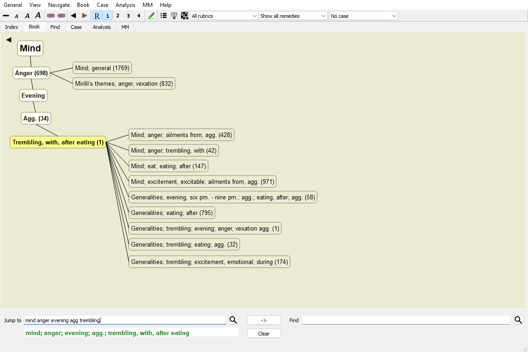Image resolution: width=528 pixels, height=352 pixels.
Task: Click the Clear button
Action: (264, 334)
